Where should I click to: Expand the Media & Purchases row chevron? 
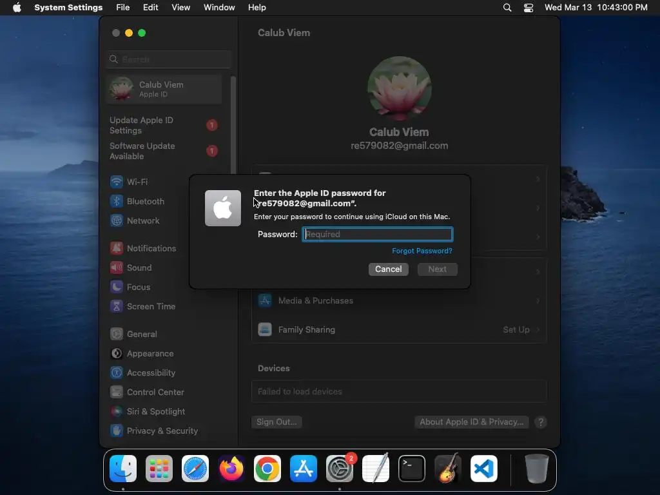[538, 300]
